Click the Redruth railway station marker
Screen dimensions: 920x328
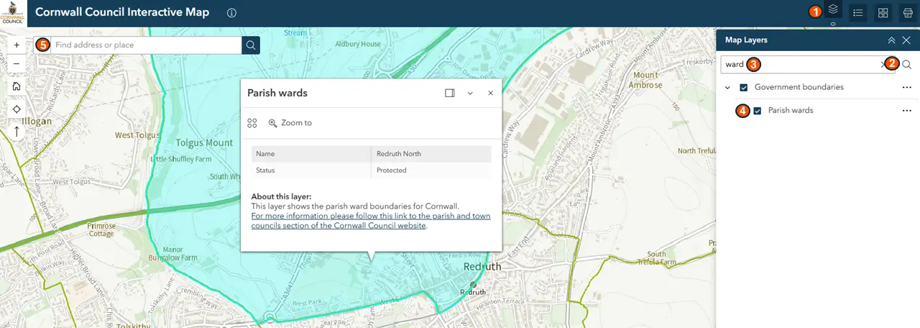pos(473,285)
